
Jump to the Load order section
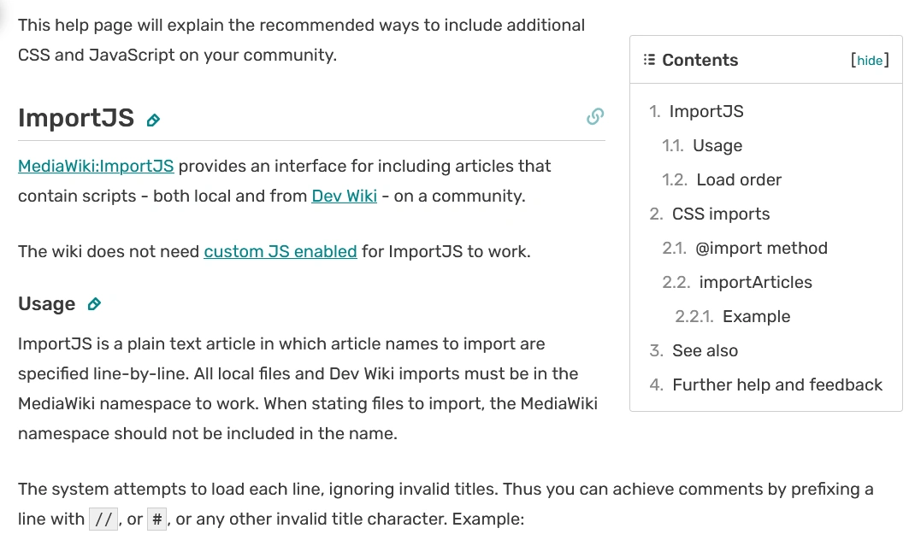coord(741,179)
